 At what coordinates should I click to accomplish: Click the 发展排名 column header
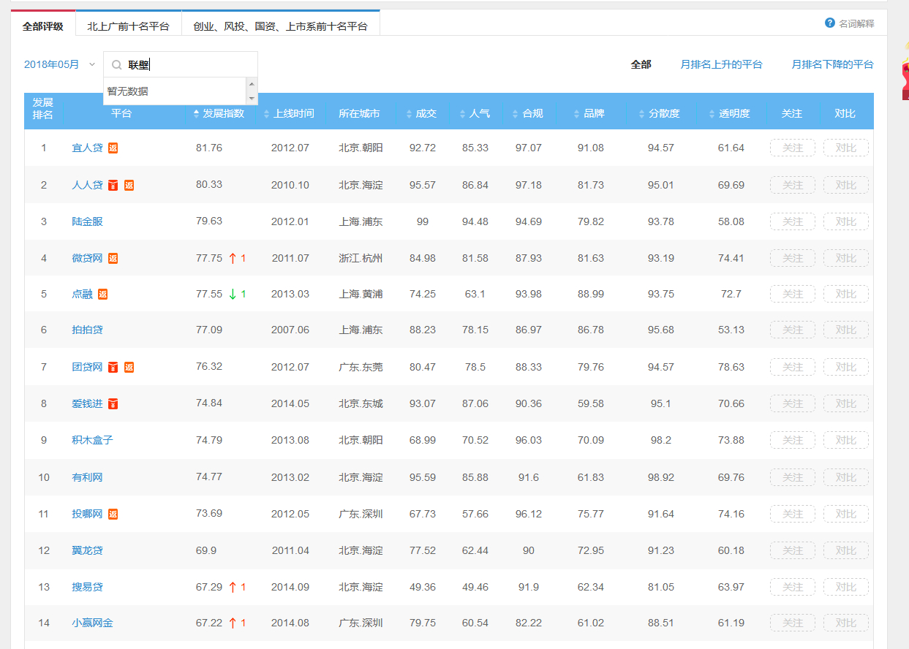[x=43, y=108]
